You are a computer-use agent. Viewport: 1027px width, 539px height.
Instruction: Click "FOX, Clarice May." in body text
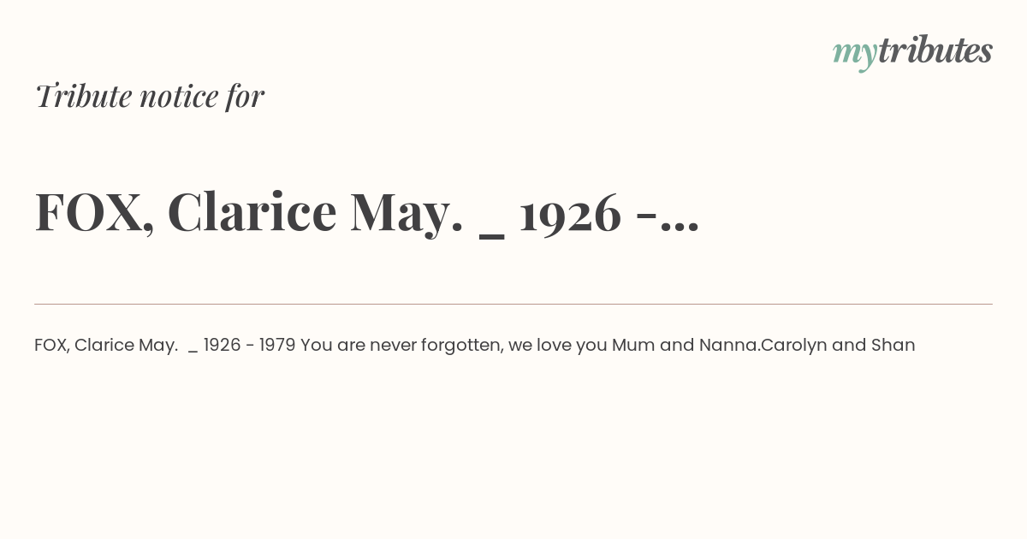coord(106,345)
